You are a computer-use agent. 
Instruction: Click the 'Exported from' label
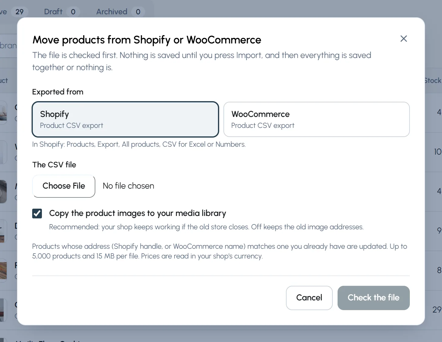pos(58,92)
